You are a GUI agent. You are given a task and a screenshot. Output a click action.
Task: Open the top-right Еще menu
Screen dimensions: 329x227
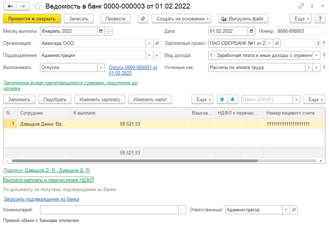[300, 19]
